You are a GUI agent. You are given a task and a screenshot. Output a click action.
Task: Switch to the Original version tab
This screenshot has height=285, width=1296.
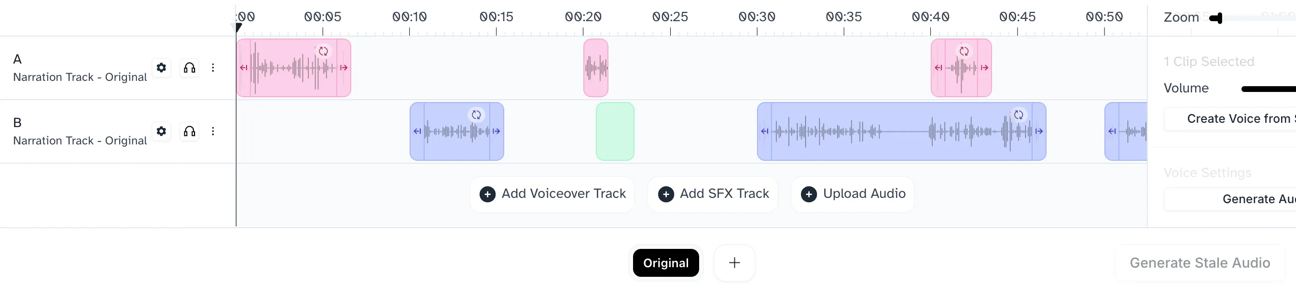[x=665, y=262]
